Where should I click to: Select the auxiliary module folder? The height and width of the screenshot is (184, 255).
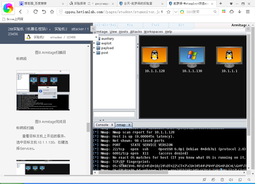108,39
